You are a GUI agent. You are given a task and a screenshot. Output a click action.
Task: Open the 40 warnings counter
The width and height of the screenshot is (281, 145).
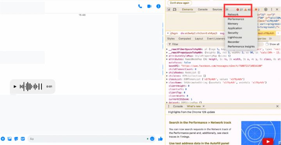(248, 10)
